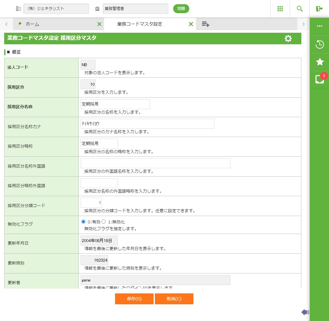
Task: Click the 採用区分名称カナ input field
Action: coord(147,124)
